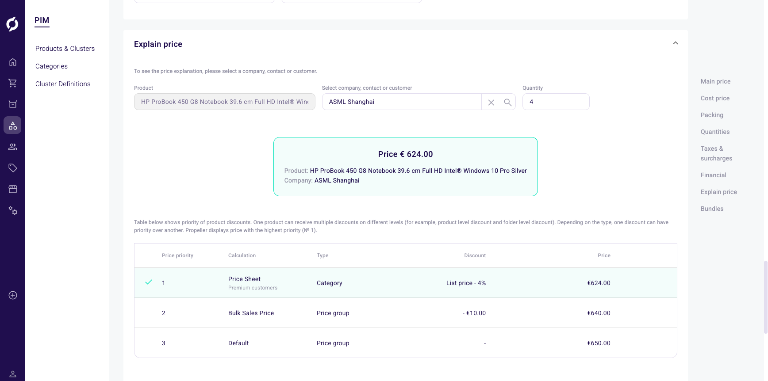Screen dimensions: 768x381
Task: Jump to Cost price section
Action: coord(715,98)
